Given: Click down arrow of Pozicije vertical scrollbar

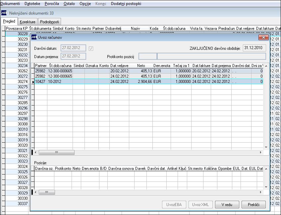Looking at the screenshot, I should click(x=266, y=187).
